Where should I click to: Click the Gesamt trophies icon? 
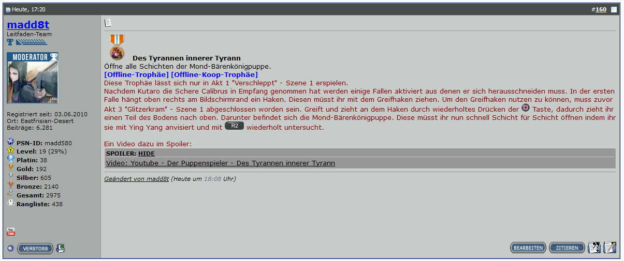[x=10, y=195]
